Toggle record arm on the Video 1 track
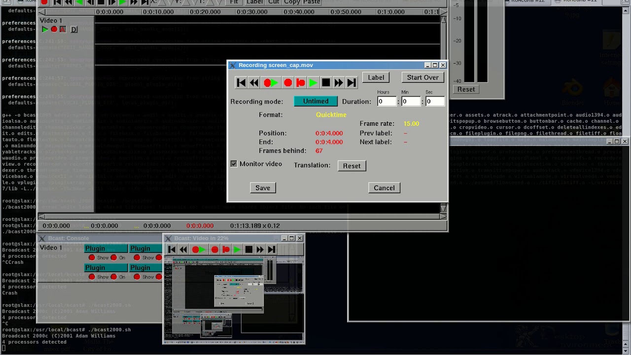This screenshot has width=631, height=355. pos(54,30)
